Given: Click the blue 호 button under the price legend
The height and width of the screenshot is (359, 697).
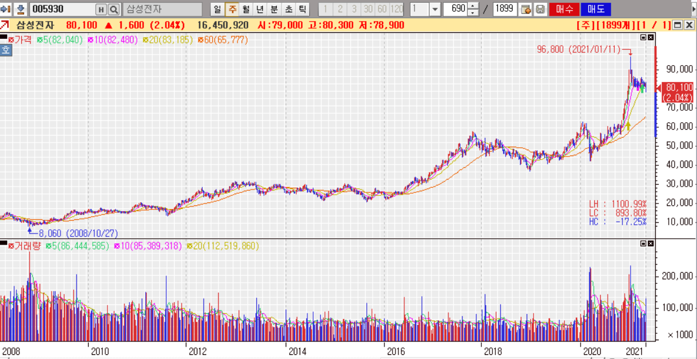Looking at the screenshot, I should 6,50.
